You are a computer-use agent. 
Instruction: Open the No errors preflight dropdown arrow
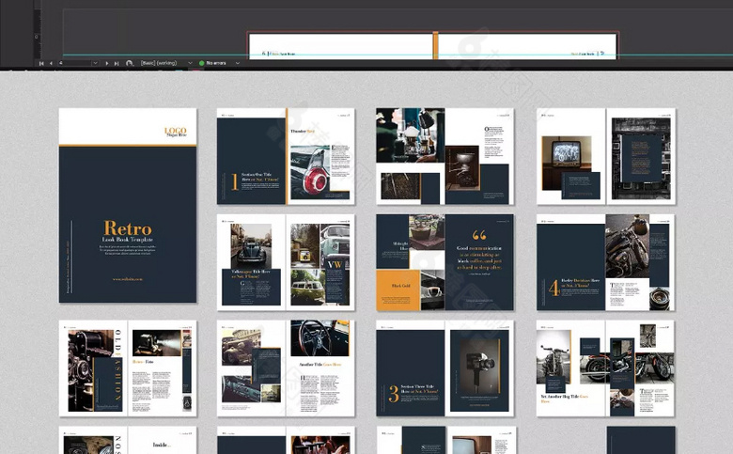(238, 63)
